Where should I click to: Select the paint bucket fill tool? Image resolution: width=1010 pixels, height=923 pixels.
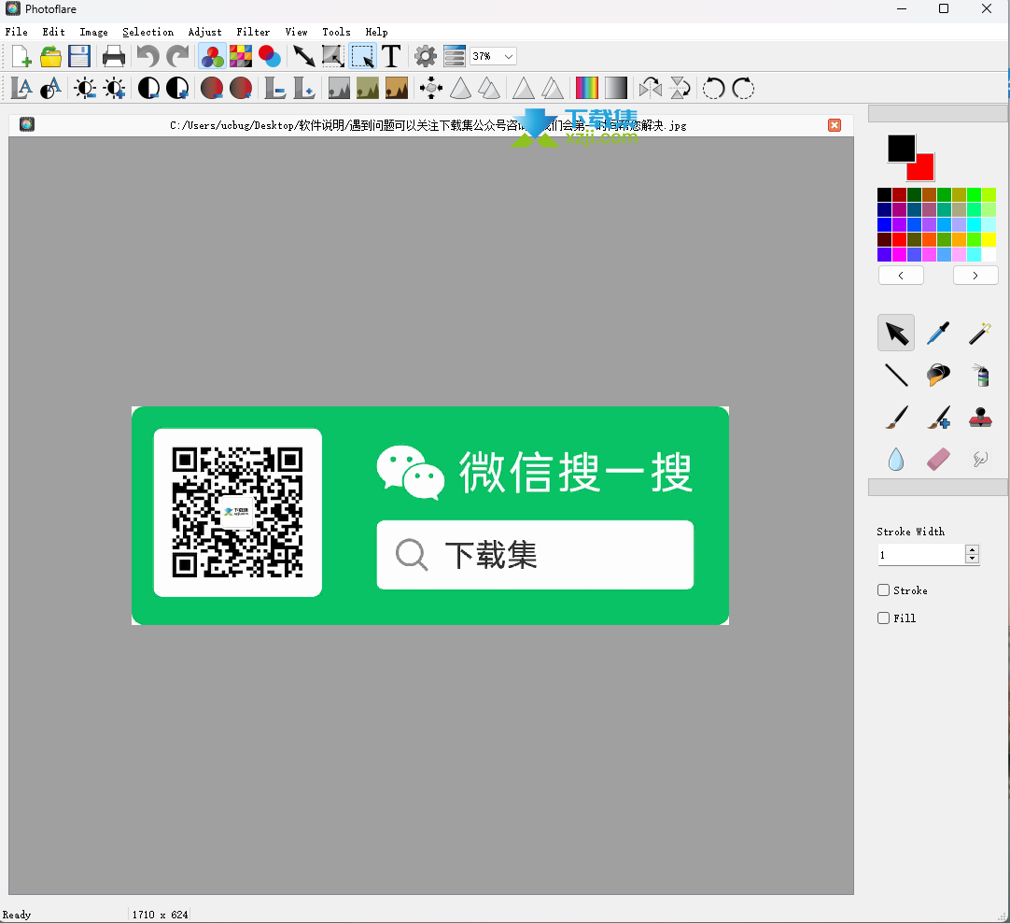[x=938, y=376]
